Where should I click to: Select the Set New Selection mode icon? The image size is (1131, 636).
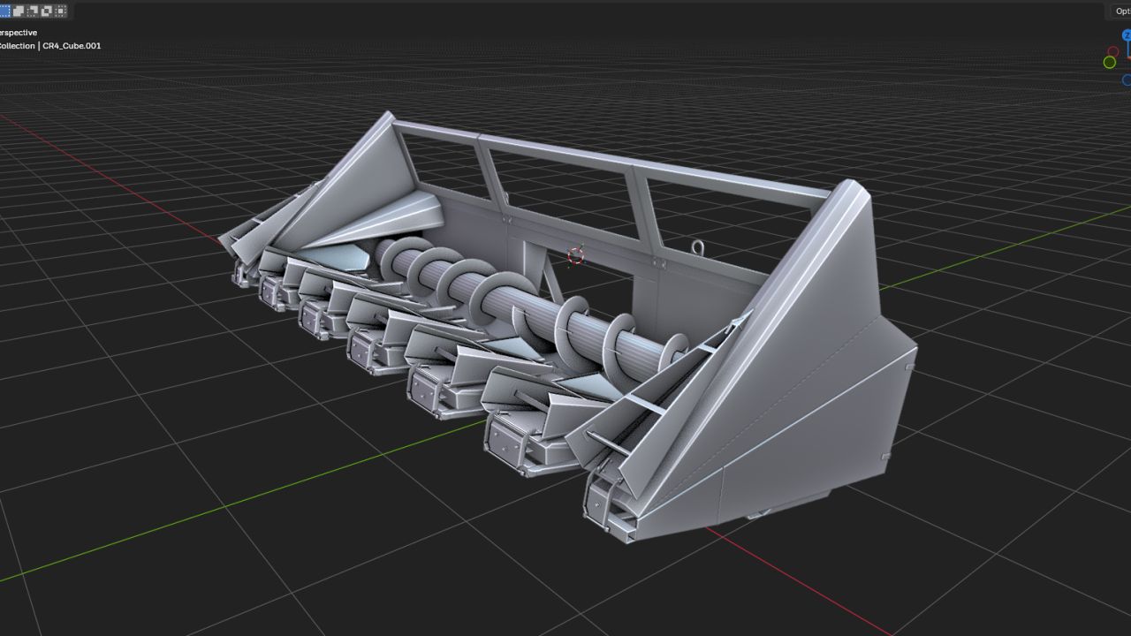pyautogui.click(x=4, y=11)
